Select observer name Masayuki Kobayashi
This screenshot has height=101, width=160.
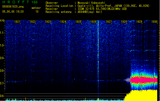click(x=91, y=3)
